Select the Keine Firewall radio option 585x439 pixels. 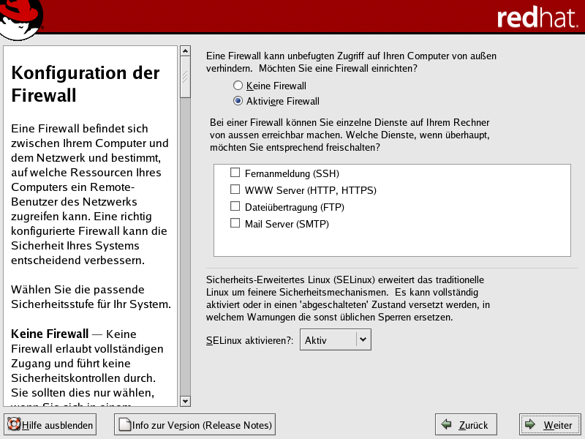pyautogui.click(x=238, y=86)
